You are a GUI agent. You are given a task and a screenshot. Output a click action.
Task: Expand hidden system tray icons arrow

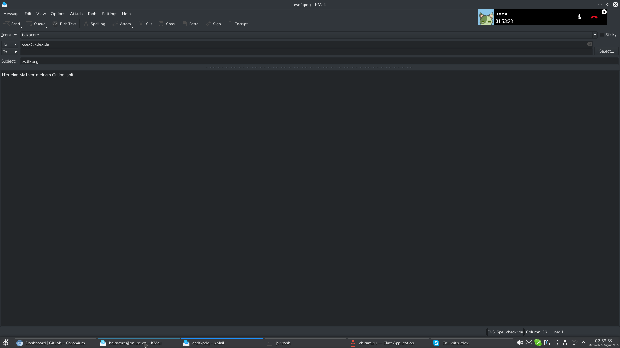(584, 343)
